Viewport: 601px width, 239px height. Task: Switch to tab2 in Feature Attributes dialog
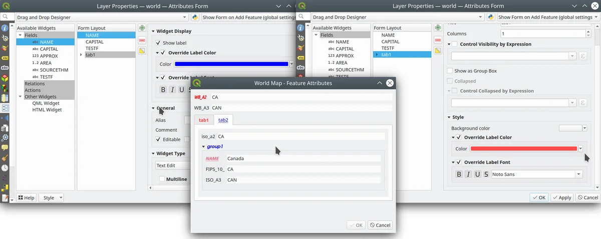(223, 120)
